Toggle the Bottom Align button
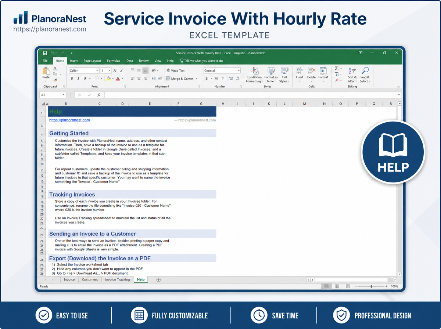 pos(146,70)
